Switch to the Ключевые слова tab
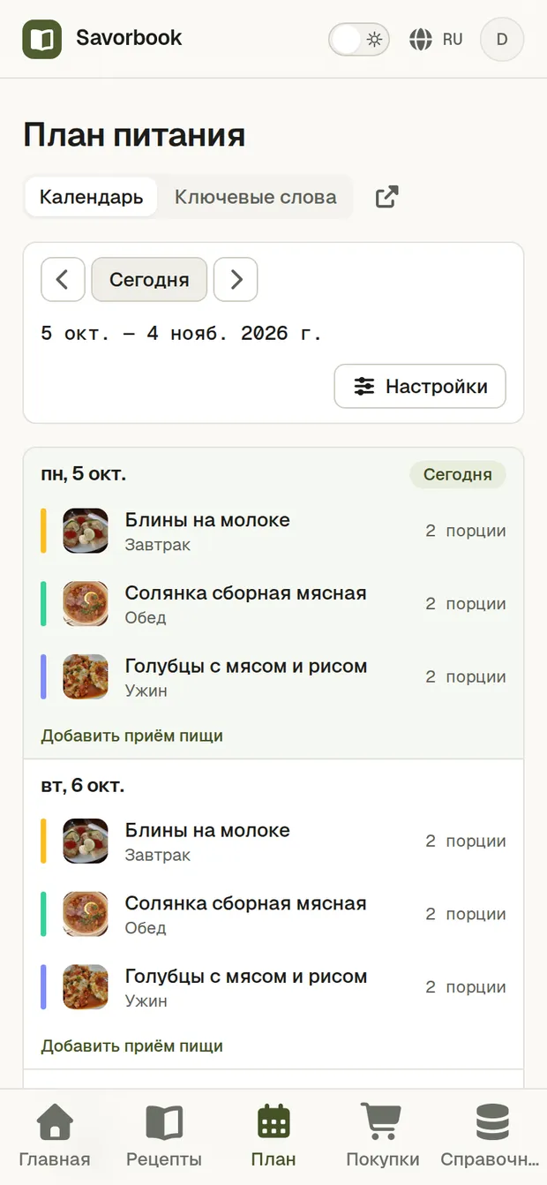 pos(256,197)
